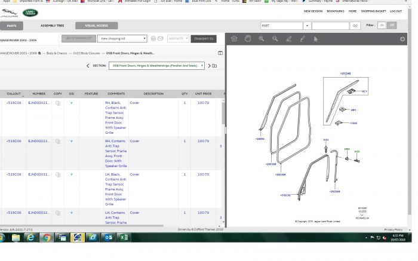The width and height of the screenshot is (418, 261).
Task: Switch to the Assembly Tree tab
Action: coord(53,26)
